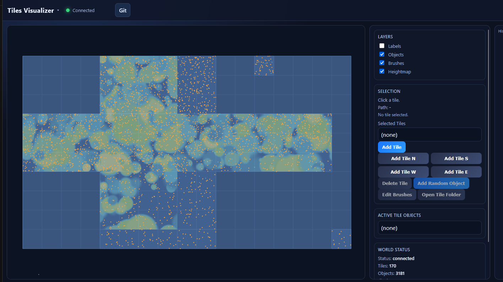Click Add Tile S
The width and height of the screenshot is (503, 282).
click(x=456, y=158)
